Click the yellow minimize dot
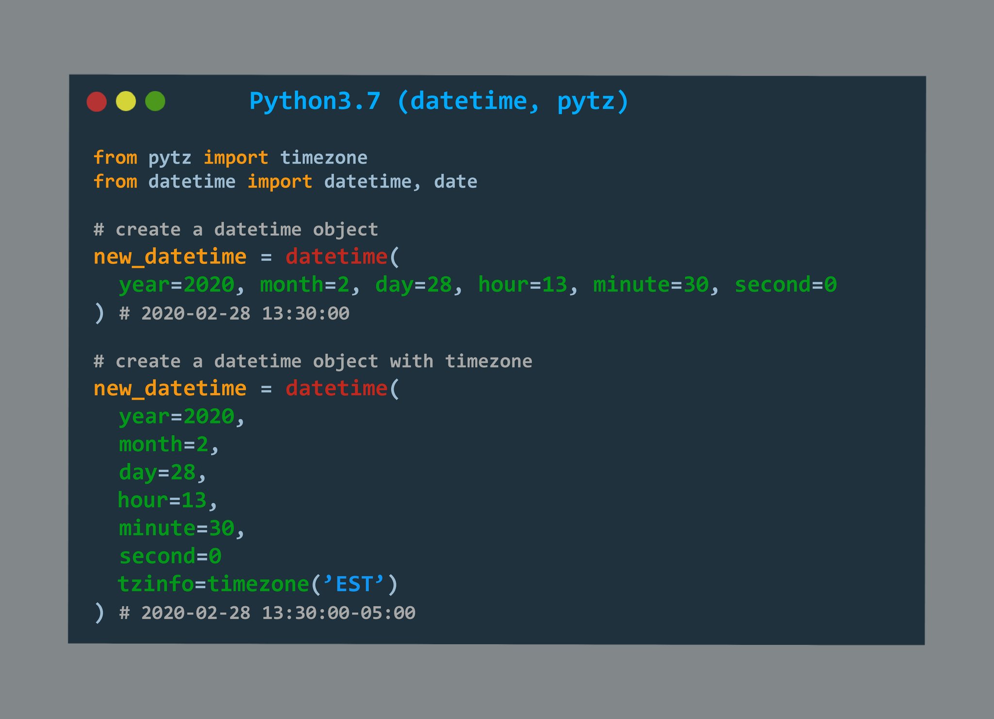The image size is (994, 719). pyautogui.click(x=126, y=101)
